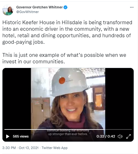Open the @GovWhitmer handle link

(28, 12)
